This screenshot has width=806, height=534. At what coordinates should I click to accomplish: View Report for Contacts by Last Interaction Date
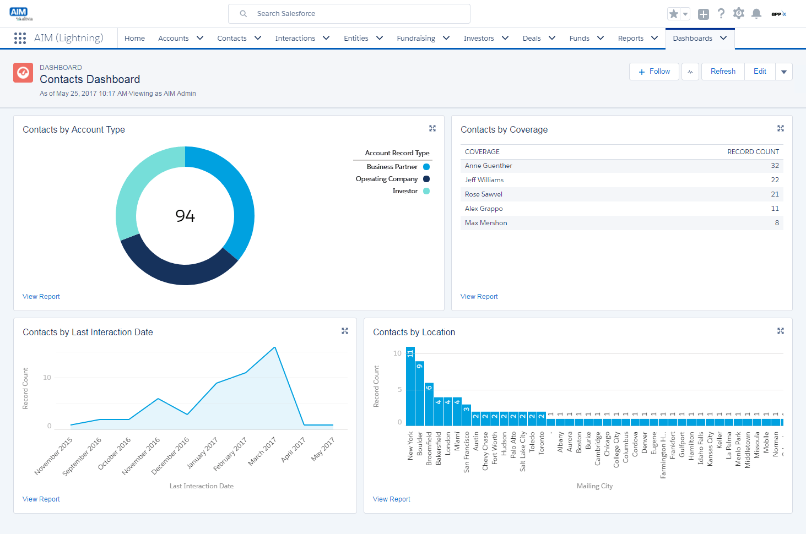(x=41, y=499)
